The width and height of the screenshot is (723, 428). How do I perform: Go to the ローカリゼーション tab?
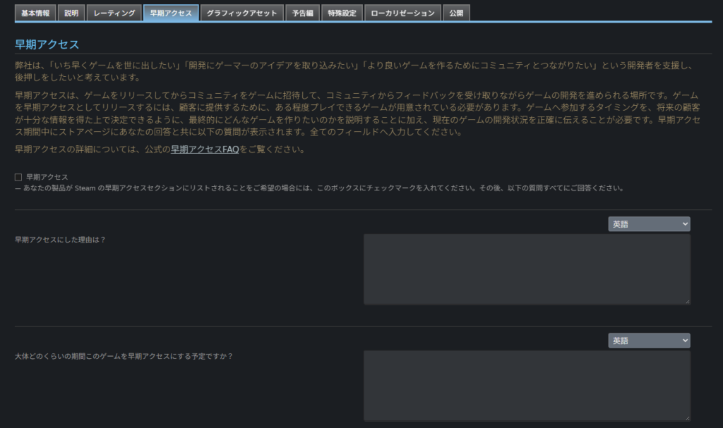[403, 13]
